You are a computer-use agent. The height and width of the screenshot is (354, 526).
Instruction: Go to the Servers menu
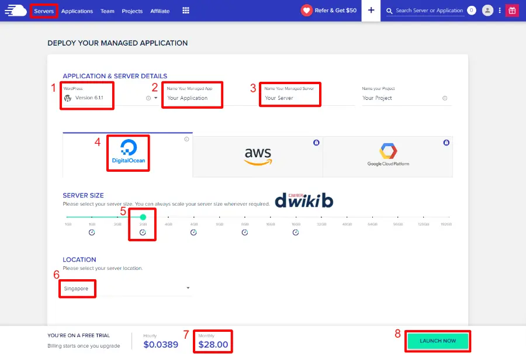coord(44,11)
